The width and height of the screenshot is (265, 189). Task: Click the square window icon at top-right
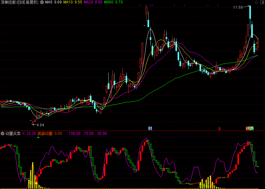[262, 2]
